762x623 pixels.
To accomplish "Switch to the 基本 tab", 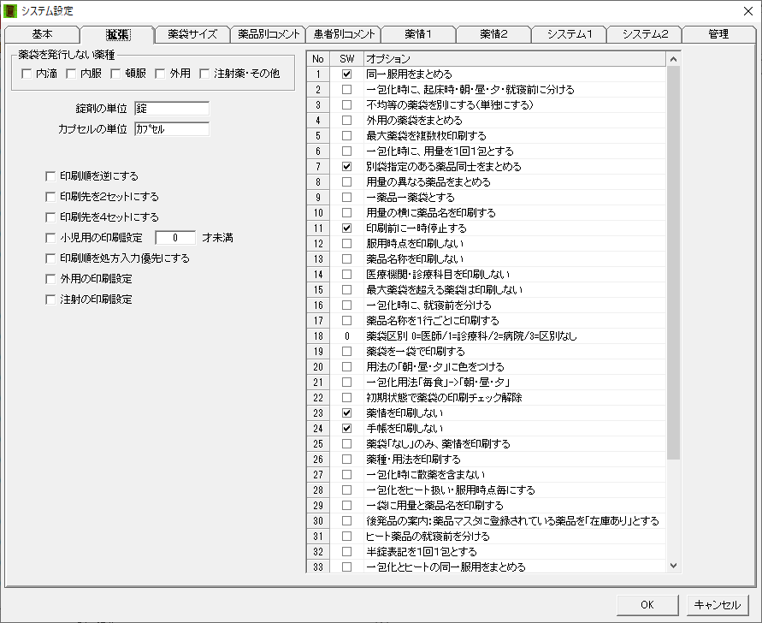I will (42, 34).
